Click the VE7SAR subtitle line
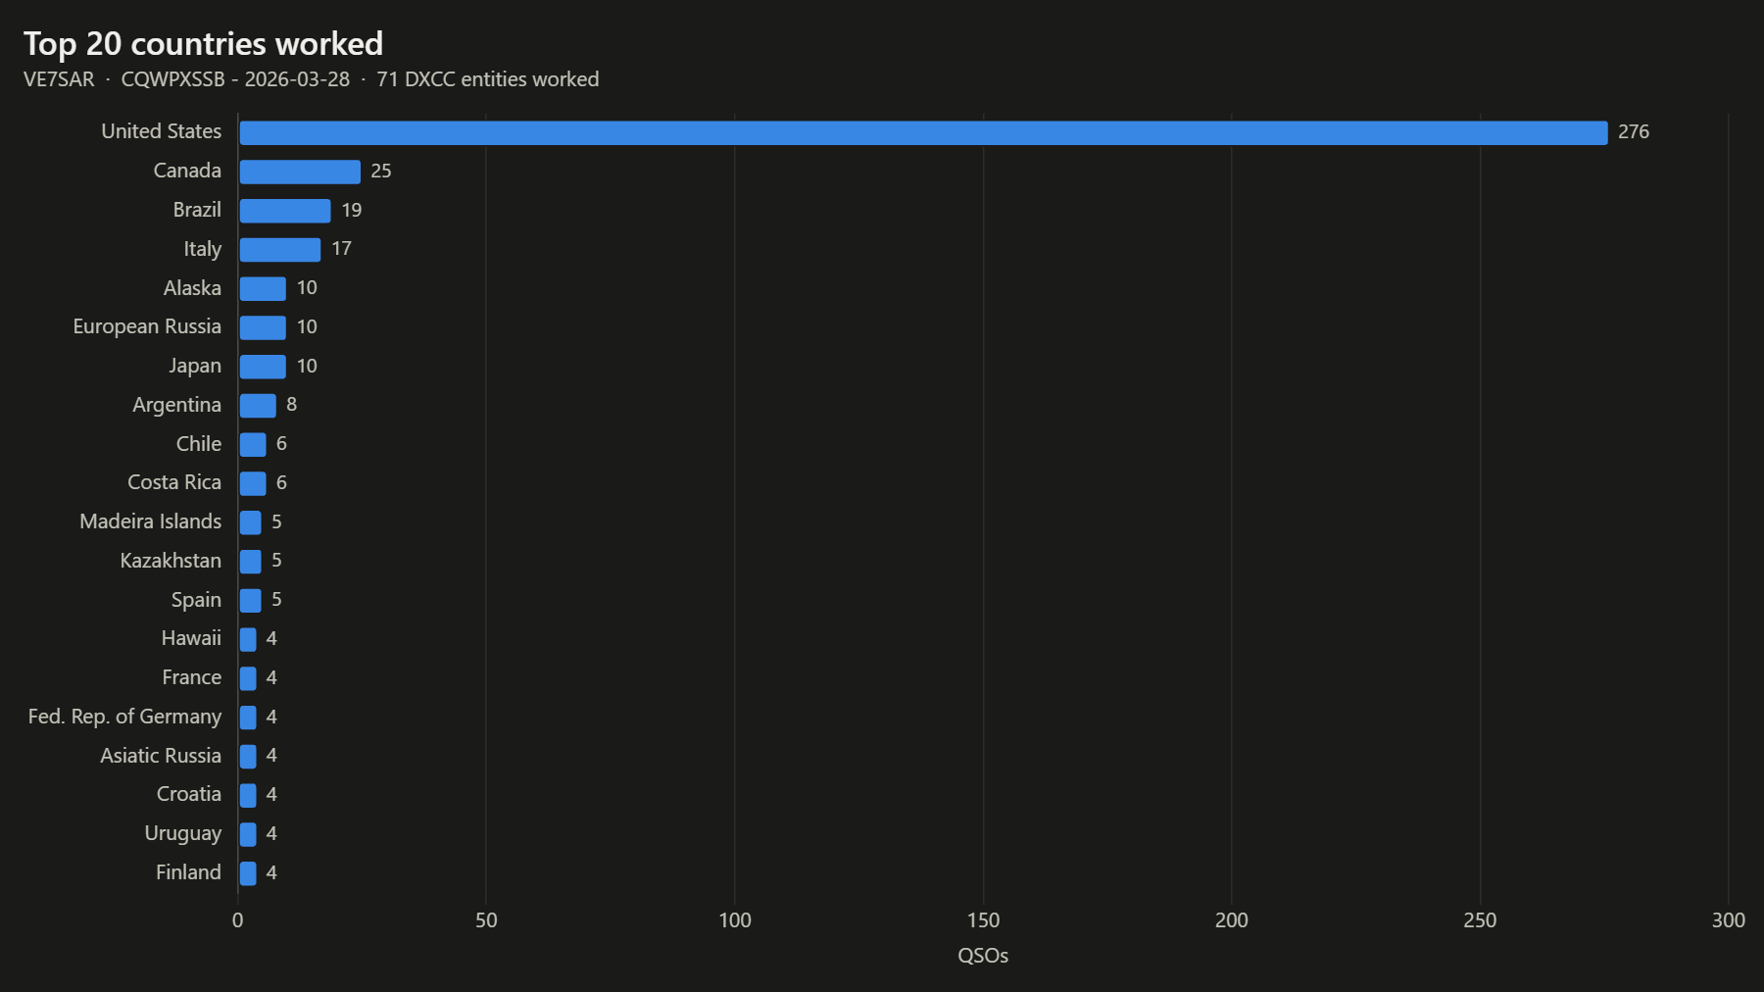The width and height of the screenshot is (1764, 992). tap(312, 79)
